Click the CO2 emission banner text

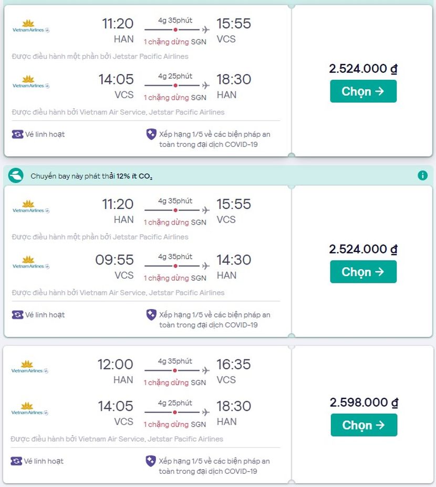(91, 176)
